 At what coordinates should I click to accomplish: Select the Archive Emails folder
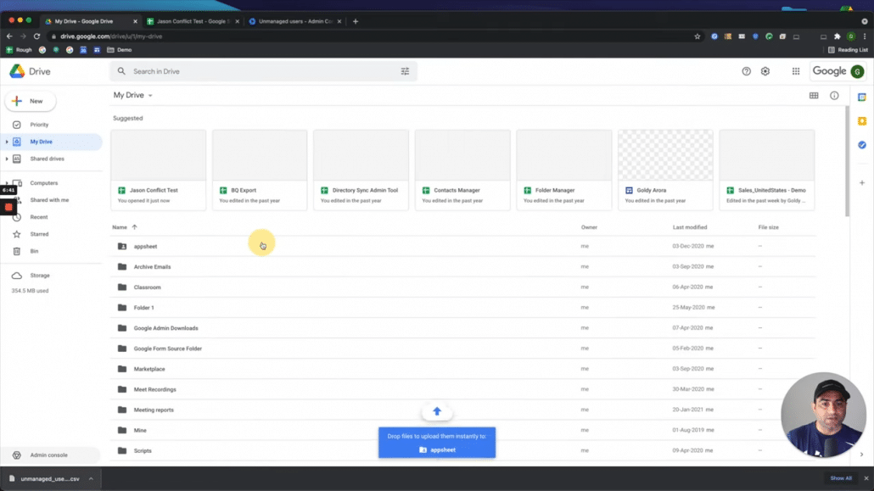click(462, 267)
